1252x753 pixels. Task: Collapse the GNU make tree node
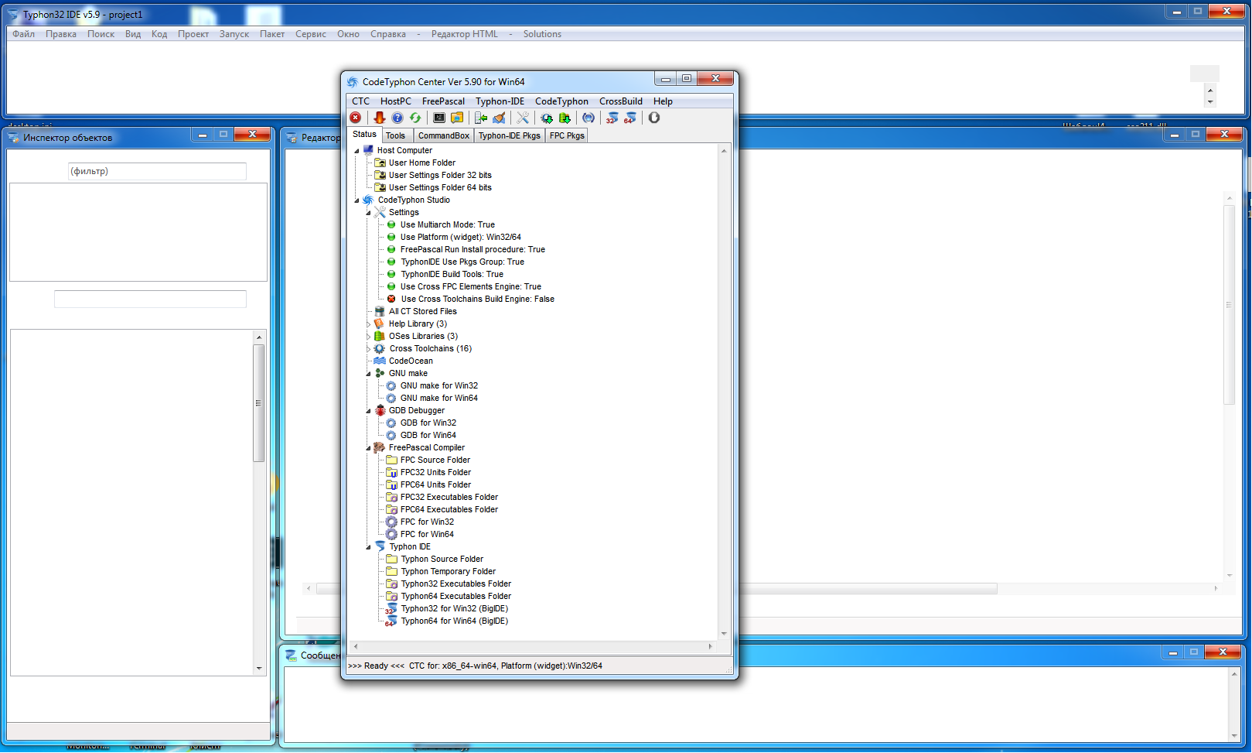[368, 374]
